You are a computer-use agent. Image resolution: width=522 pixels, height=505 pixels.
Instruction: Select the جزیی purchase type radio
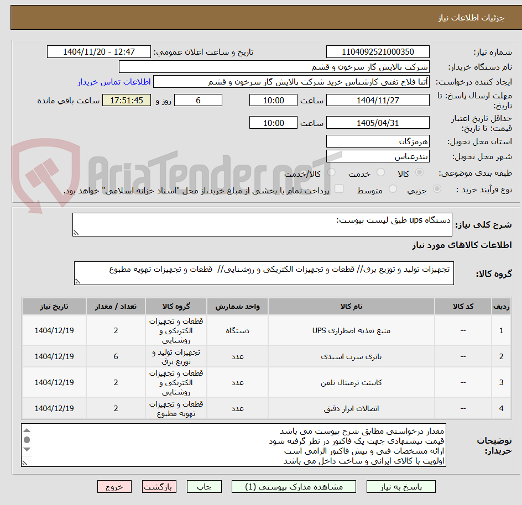click(437, 189)
